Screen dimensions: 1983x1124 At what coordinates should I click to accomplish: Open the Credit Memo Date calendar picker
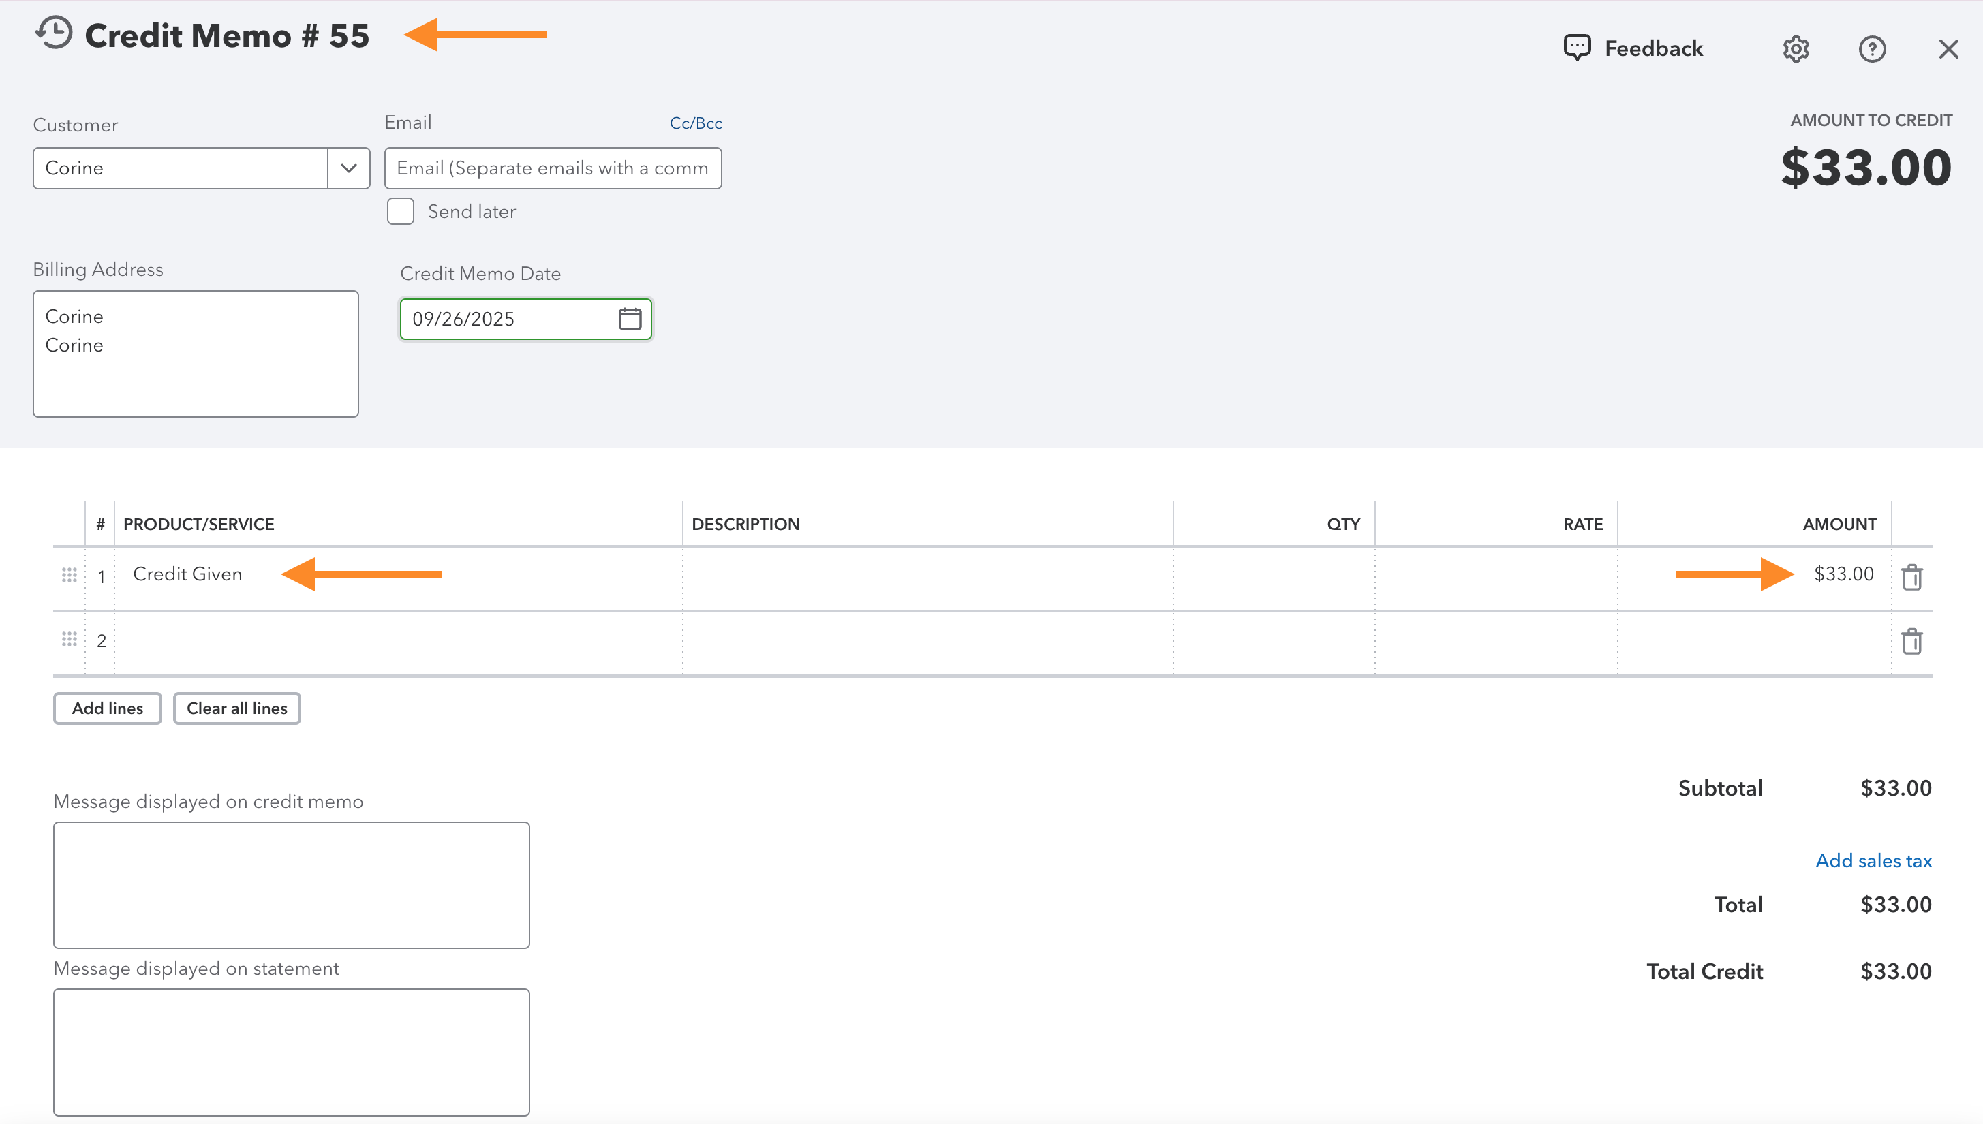click(x=630, y=319)
